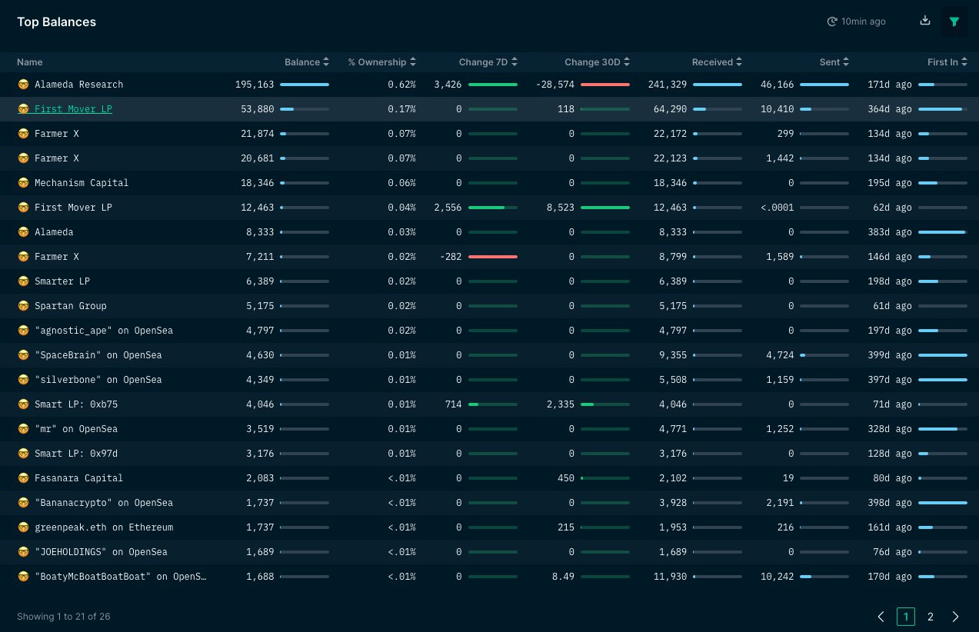
Task: Sort by % Ownership column arrows
Action: [413, 62]
